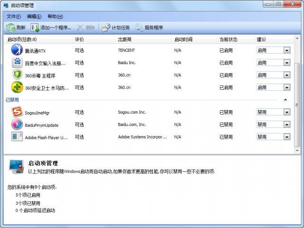Click the Sogou.com Inc. publisher cell
Viewport: 304px width, 228px height.
tap(132, 112)
